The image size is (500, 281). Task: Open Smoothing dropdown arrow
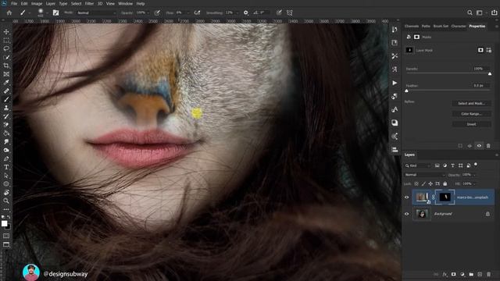point(237,13)
